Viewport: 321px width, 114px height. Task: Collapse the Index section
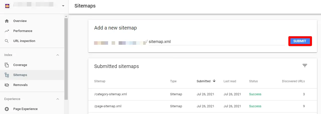(x=58, y=55)
